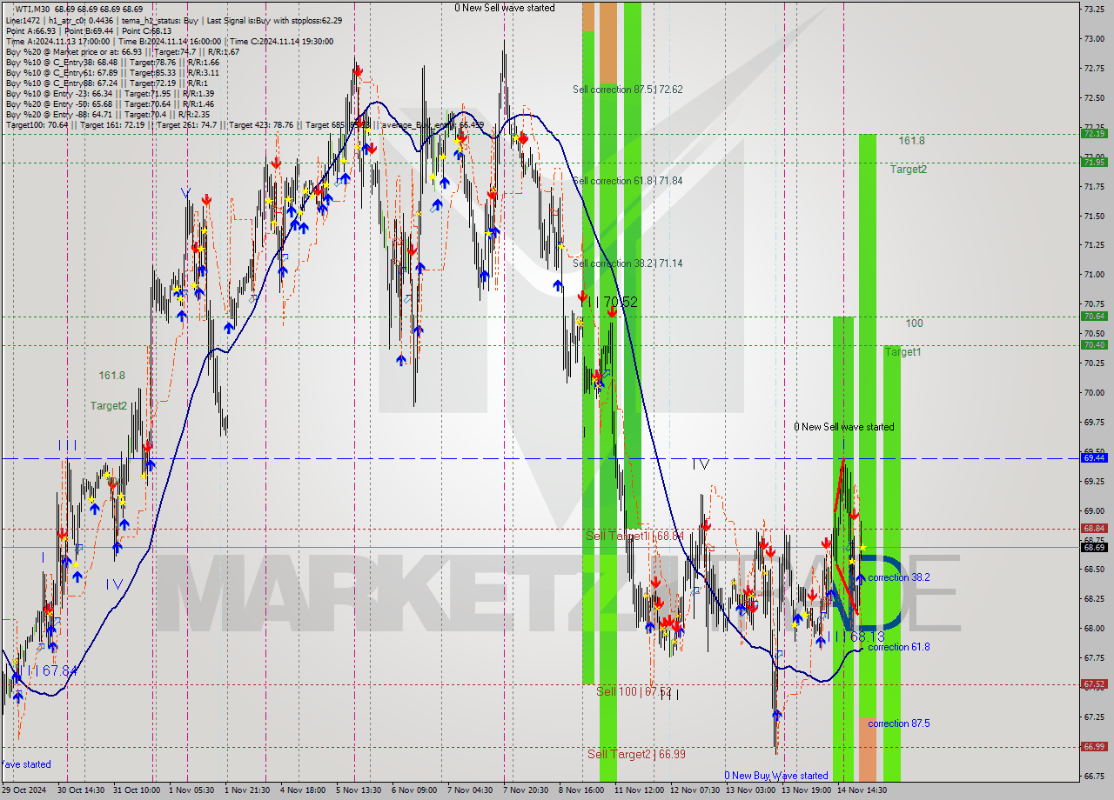Click the green 70.40 price tag
The image size is (1114, 800).
(1094, 344)
